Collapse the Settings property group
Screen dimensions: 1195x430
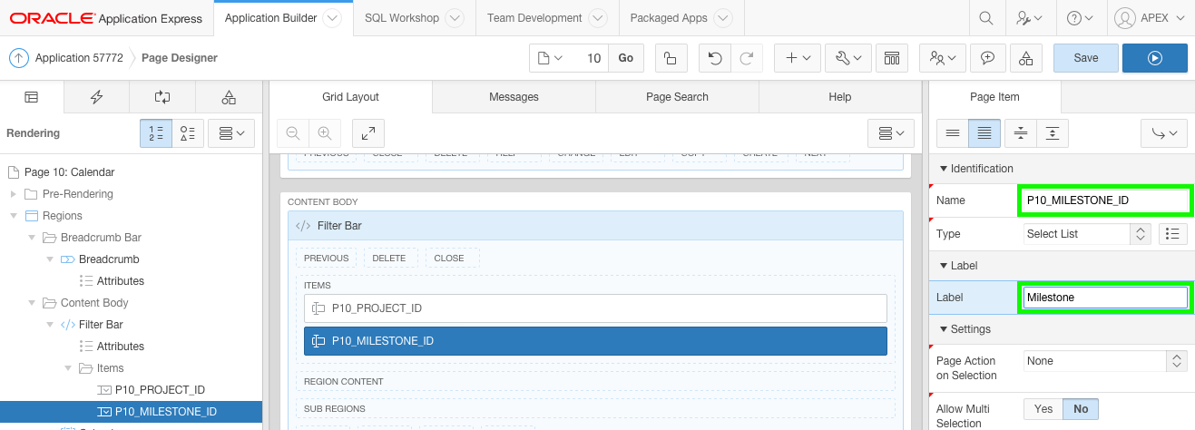click(x=943, y=329)
